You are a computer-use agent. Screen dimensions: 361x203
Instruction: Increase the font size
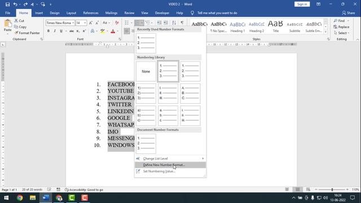tap(91, 23)
